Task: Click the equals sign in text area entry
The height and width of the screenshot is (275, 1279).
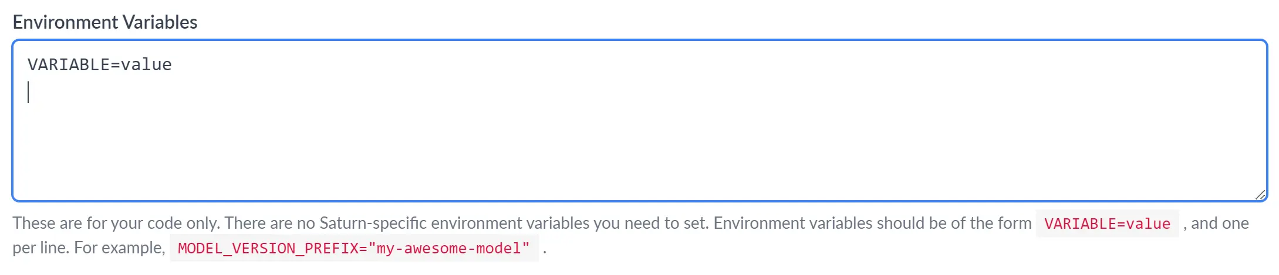Action: click(x=115, y=64)
